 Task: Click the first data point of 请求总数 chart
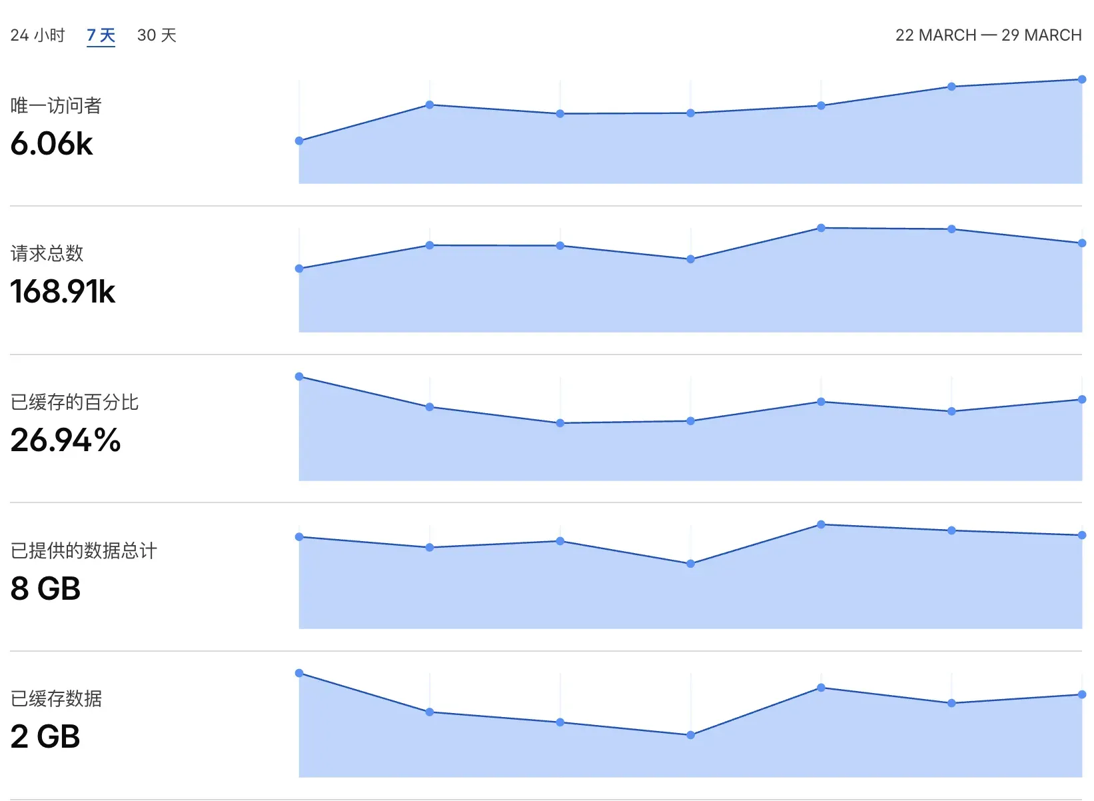pos(299,269)
